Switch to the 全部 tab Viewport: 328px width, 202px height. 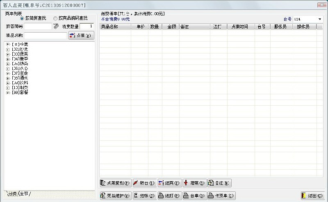pyautogui.click(x=24, y=194)
